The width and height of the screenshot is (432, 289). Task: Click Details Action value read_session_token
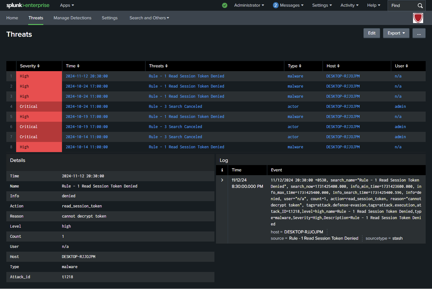[x=82, y=206]
